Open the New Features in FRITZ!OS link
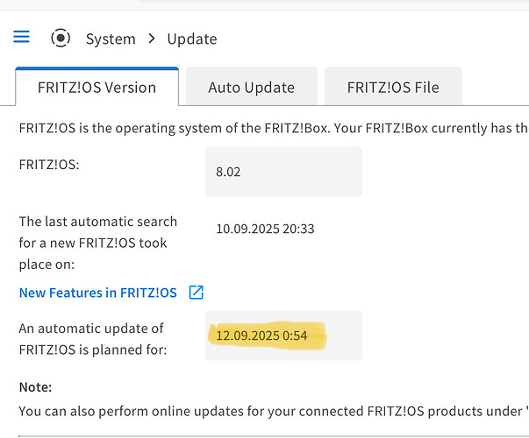The height and width of the screenshot is (438, 529). point(98,293)
